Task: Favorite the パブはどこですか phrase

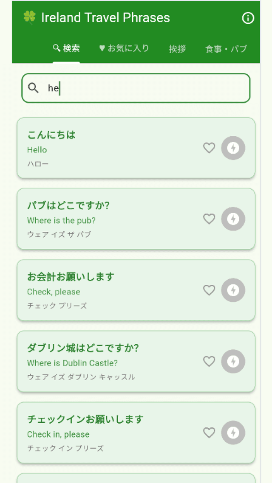Action: tap(209, 219)
